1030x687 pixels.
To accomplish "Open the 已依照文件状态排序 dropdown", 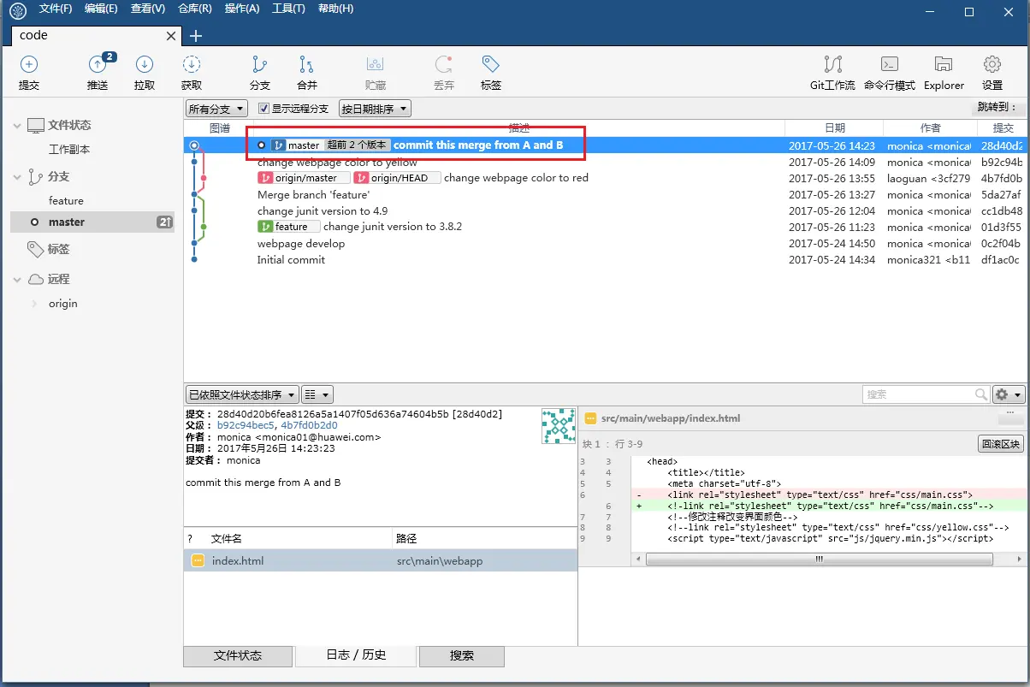I will coord(242,394).
